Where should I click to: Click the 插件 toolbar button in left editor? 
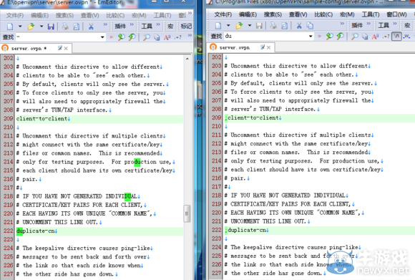tap(120, 26)
